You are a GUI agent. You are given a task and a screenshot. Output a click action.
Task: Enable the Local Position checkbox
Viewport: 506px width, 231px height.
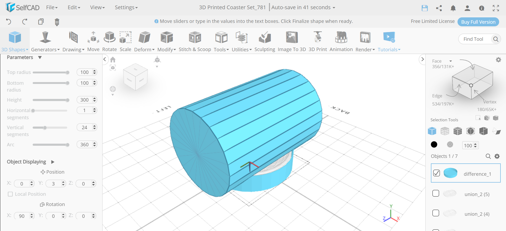pos(10,194)
